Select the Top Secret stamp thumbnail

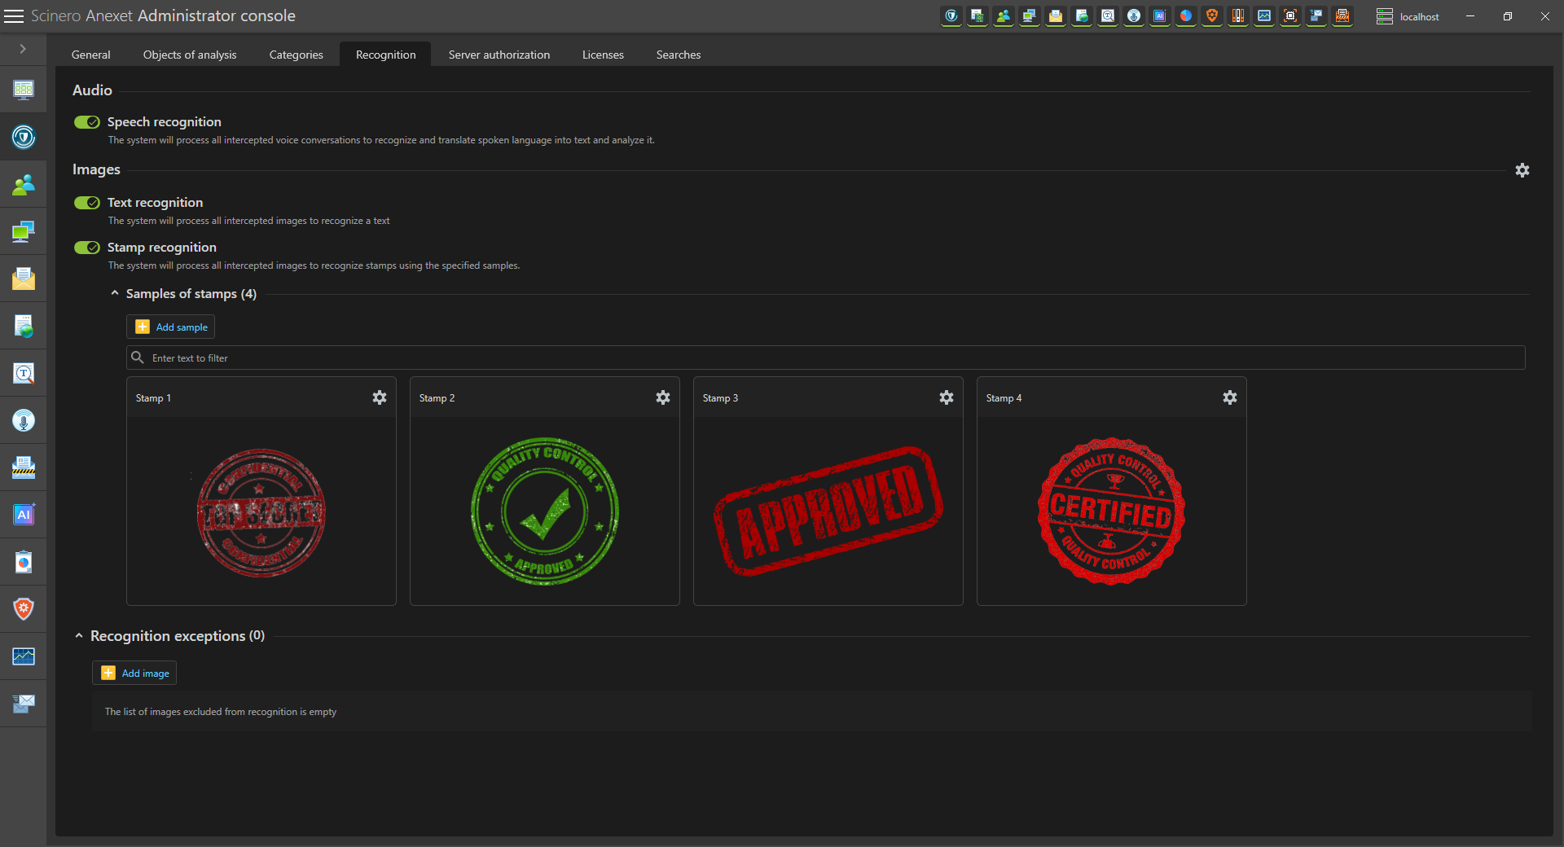pyautogui.click(x=261, y=512)
